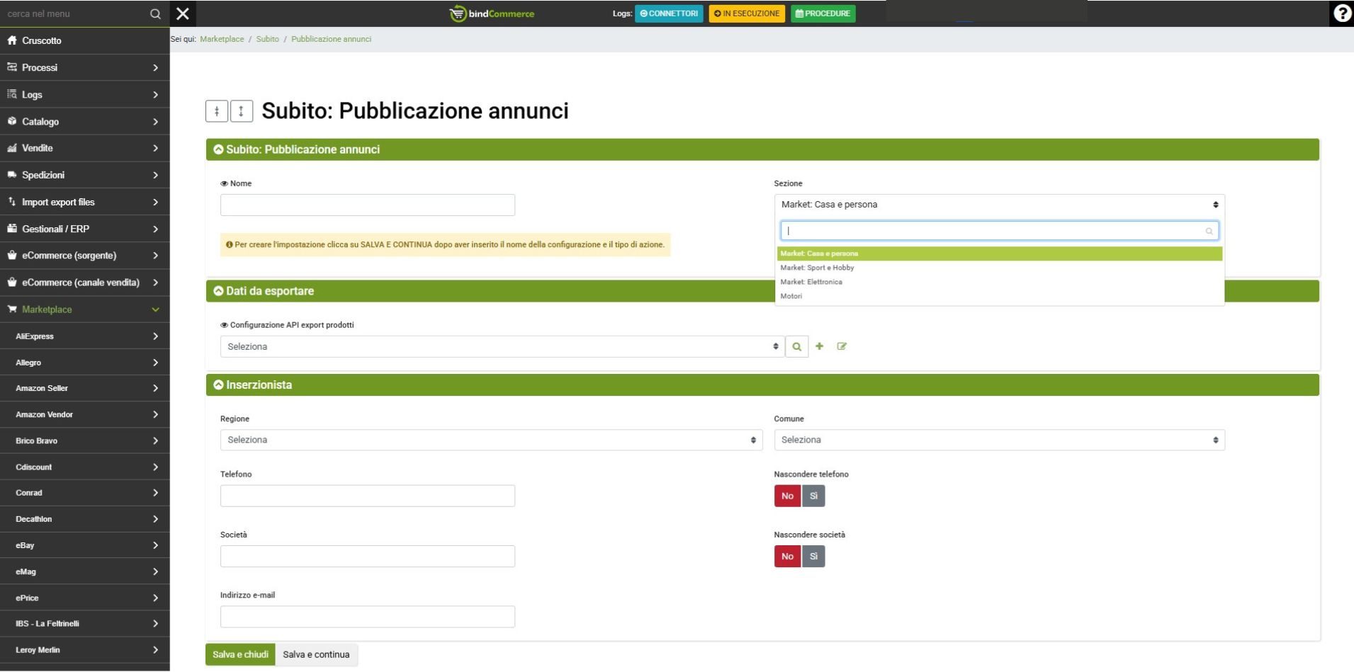Image resolution: width=1354 pixels, height=672 pixels.
Task: Open the Catalogo sidebar menu
Action: [x=84, y=122]
